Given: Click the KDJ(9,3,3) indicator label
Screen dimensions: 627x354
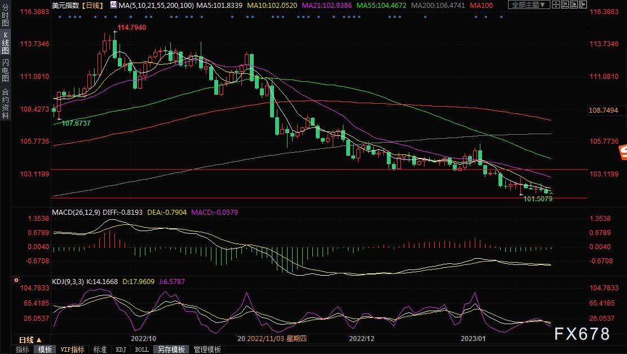Looking at the screenshot, I should click(x=68, y=282).
